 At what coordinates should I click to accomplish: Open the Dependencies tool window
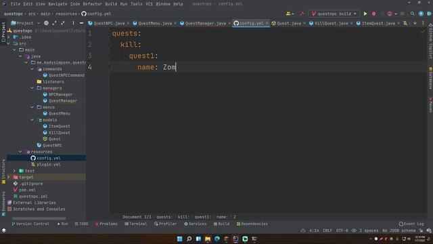click(x=252, y=224)
